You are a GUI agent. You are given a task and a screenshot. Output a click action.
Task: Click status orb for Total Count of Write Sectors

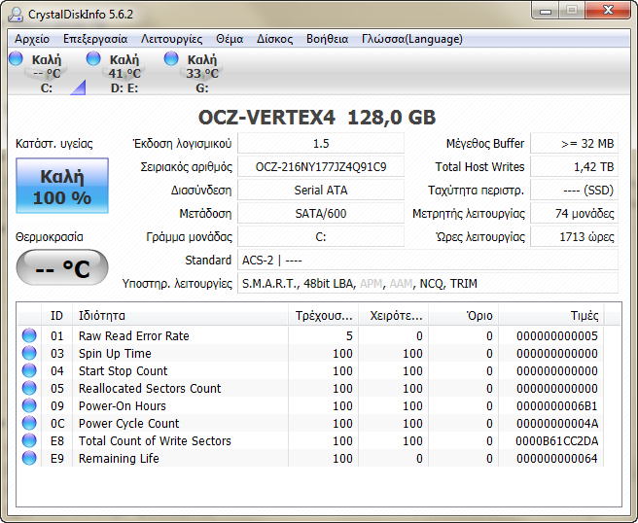(29, 440)
